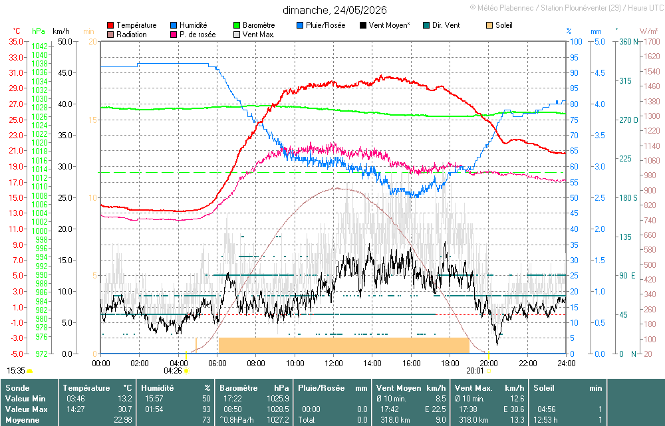
Task: Click the yellow sun icon beside 15:35
Action: tap(30, 371)
